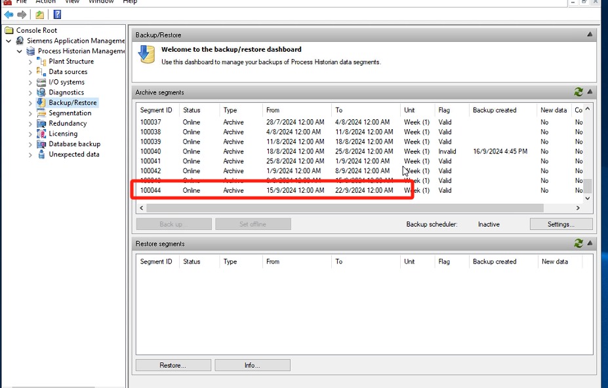Click the Redundancy icon
Image resolution: width=608 pixels, height=388 pixels.
pos(41,123)
